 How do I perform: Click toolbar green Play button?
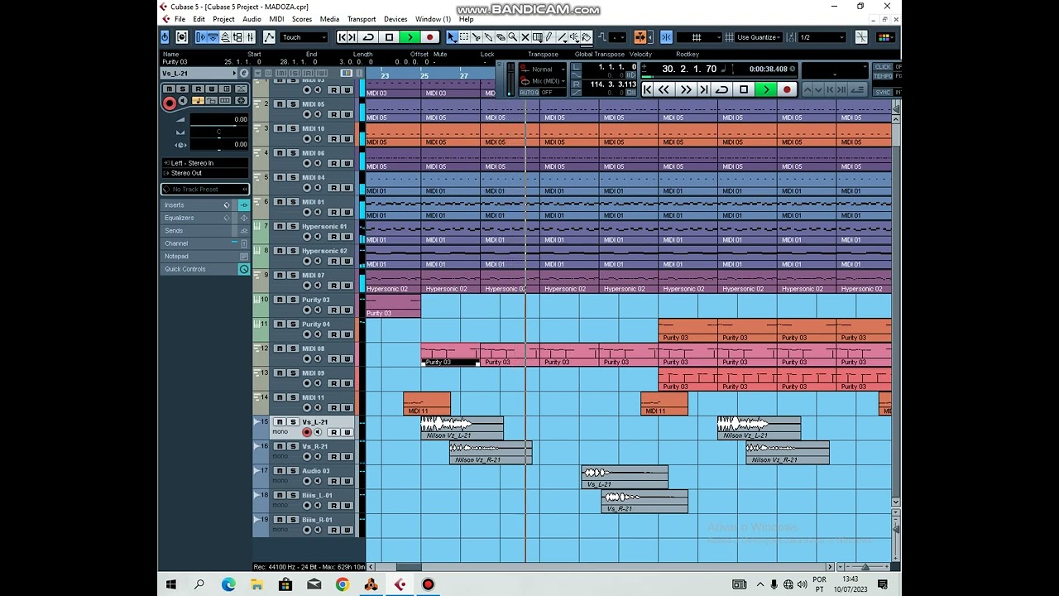pos(410,37)
